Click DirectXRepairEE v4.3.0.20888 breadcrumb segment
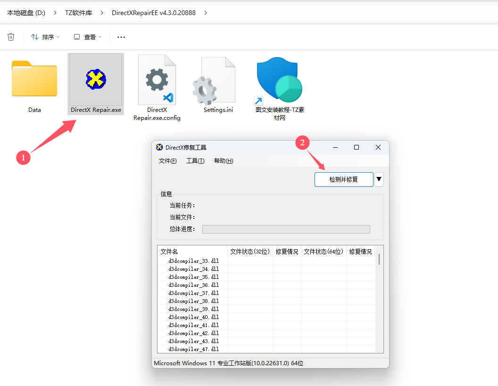The width and height of the screenshot is (498, 386). pos(154,13)
